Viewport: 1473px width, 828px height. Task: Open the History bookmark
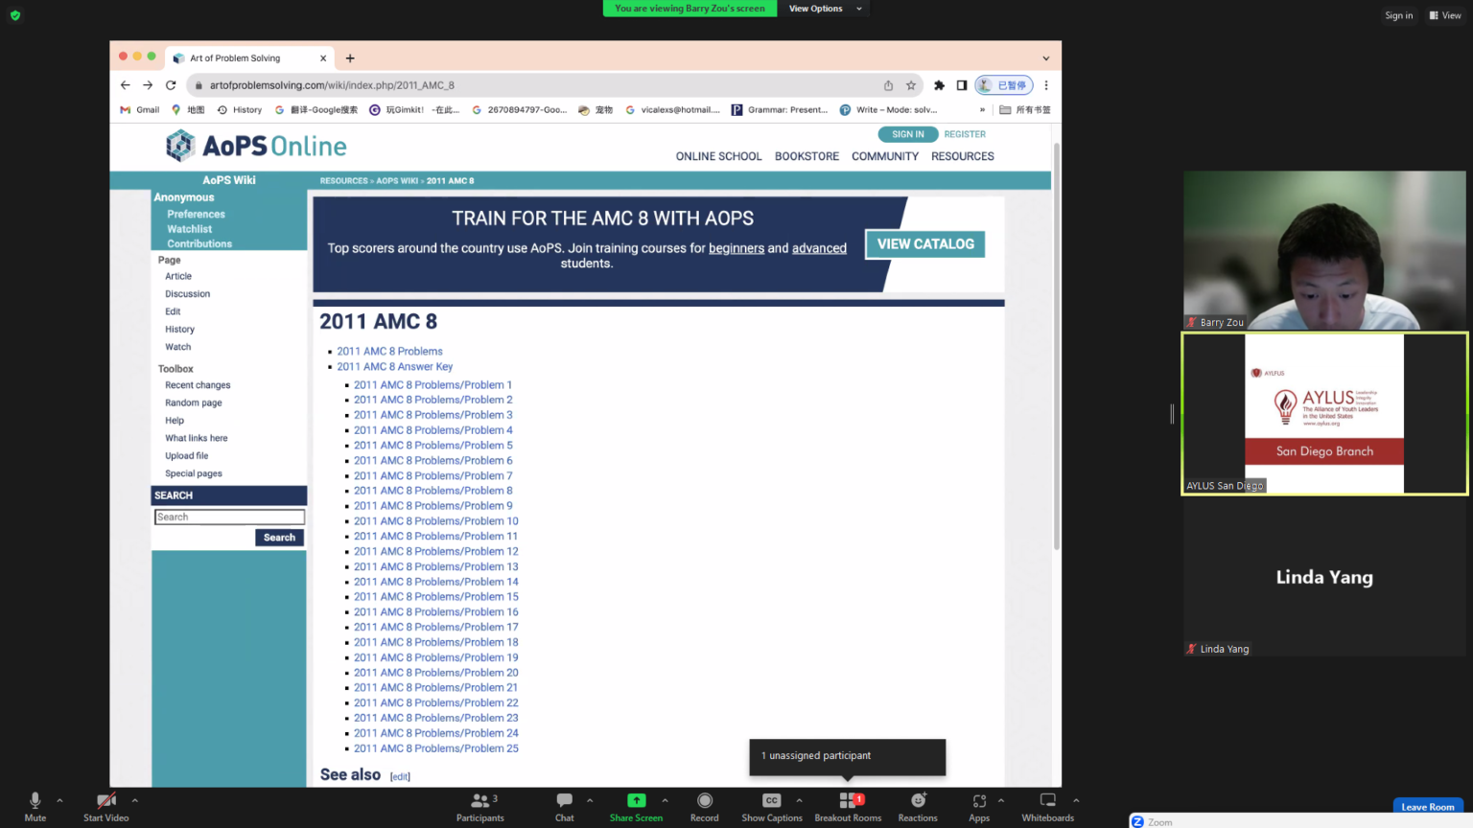pos(240,110)
